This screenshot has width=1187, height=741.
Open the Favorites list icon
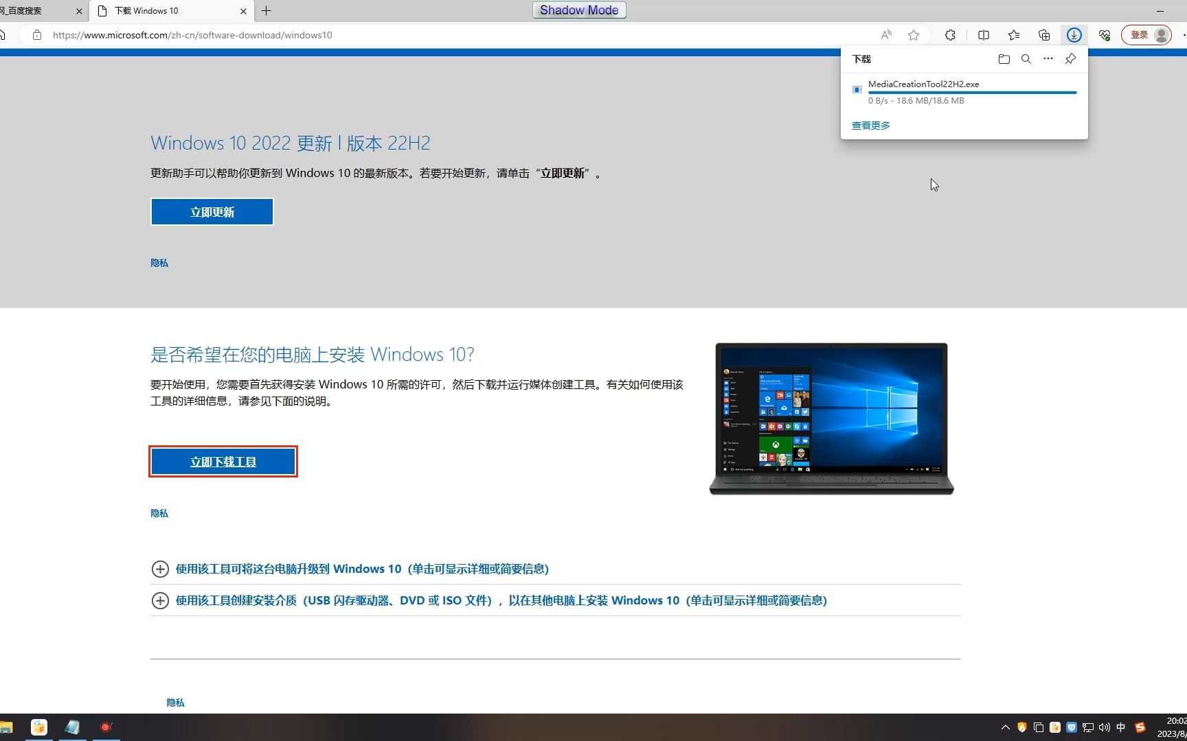pos(1014,35)
